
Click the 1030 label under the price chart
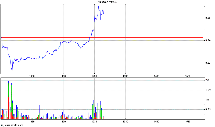(32, 76)
